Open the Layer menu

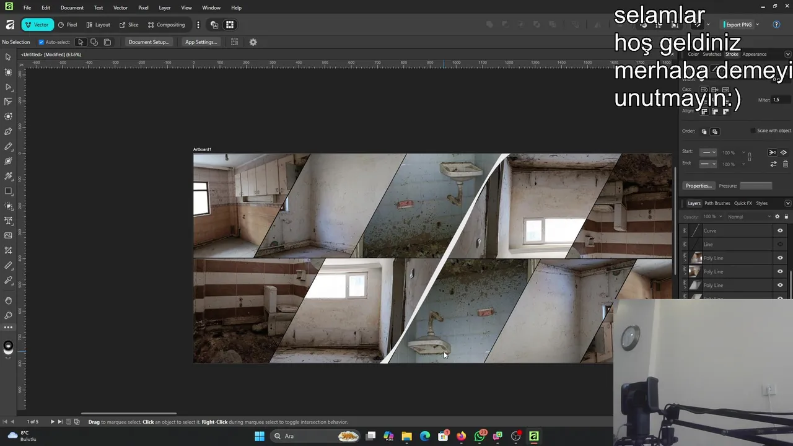tap(165, 8)
